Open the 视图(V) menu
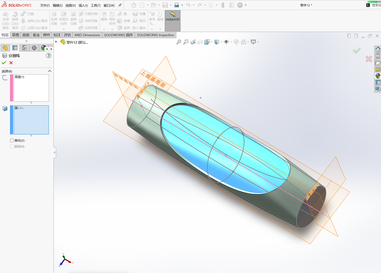381x273 pixels. click(x=70, y=5)
